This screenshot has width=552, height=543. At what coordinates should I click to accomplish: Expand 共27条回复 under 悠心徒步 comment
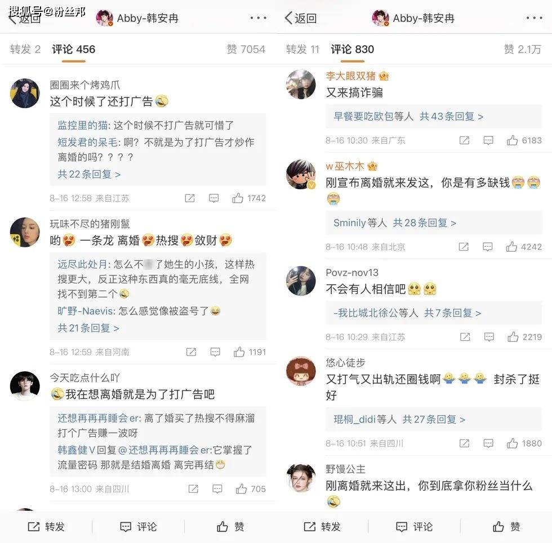[434, 419]
